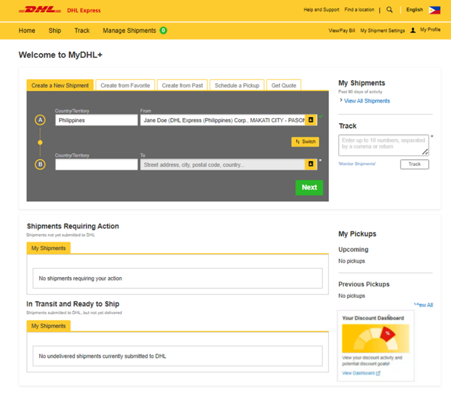
Task: Click the DHL logo
Action: coord(40,10)
